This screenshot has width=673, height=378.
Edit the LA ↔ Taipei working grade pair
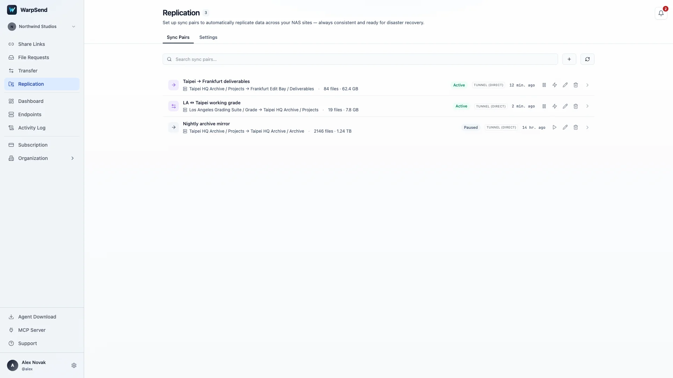565,106
